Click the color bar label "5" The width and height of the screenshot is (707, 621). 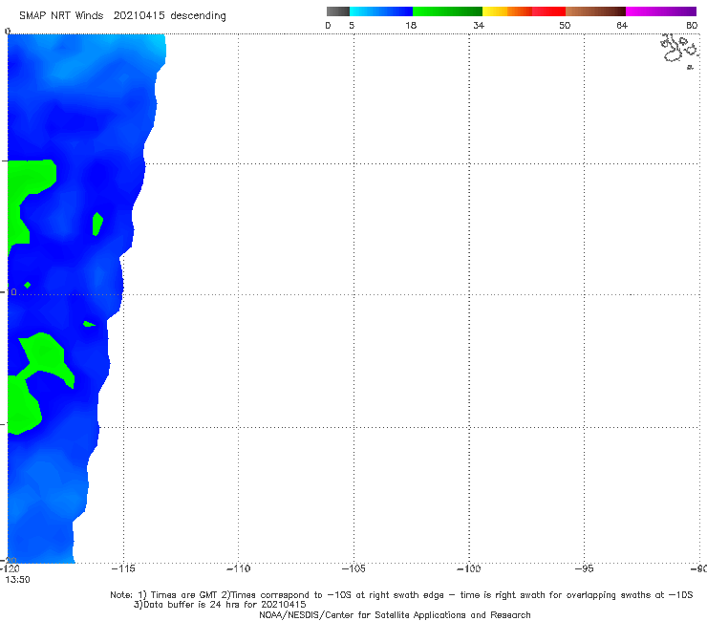point(352,26)
